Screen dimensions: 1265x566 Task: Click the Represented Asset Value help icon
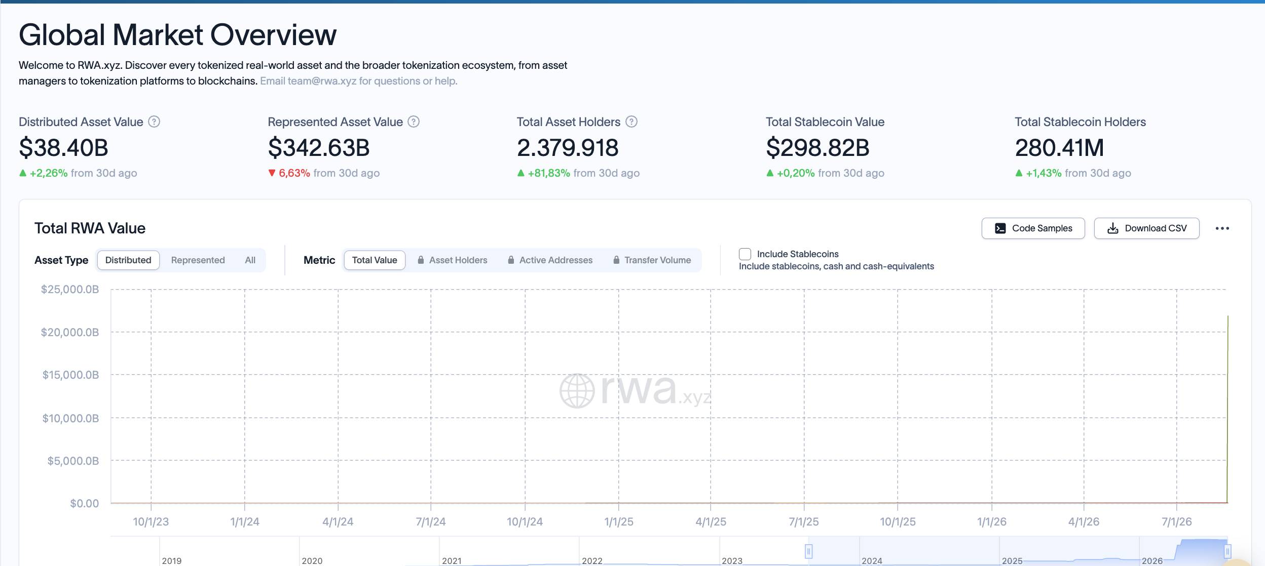414,122
